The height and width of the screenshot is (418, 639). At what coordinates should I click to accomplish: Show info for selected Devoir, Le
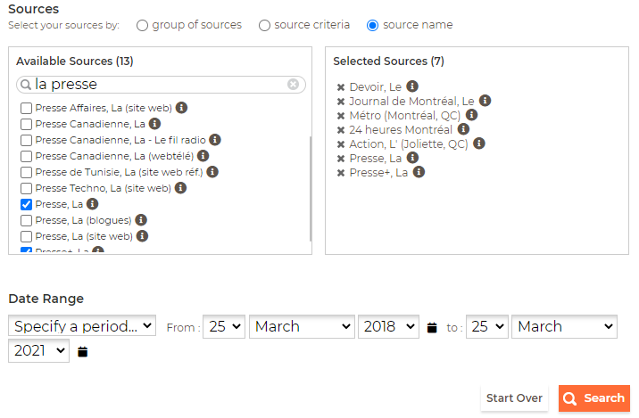click(412, 86)
